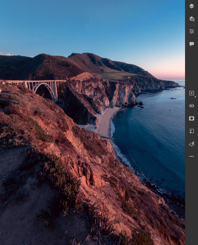Open the filters and adjustments lightning icon
This screenshot has height=245, width=198.
pos(192,144)
